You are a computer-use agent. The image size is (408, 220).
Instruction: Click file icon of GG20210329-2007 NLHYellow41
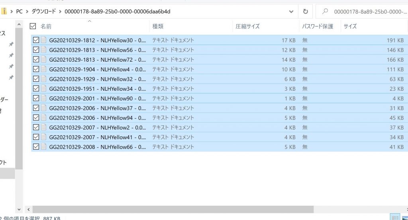pos(44,137)
